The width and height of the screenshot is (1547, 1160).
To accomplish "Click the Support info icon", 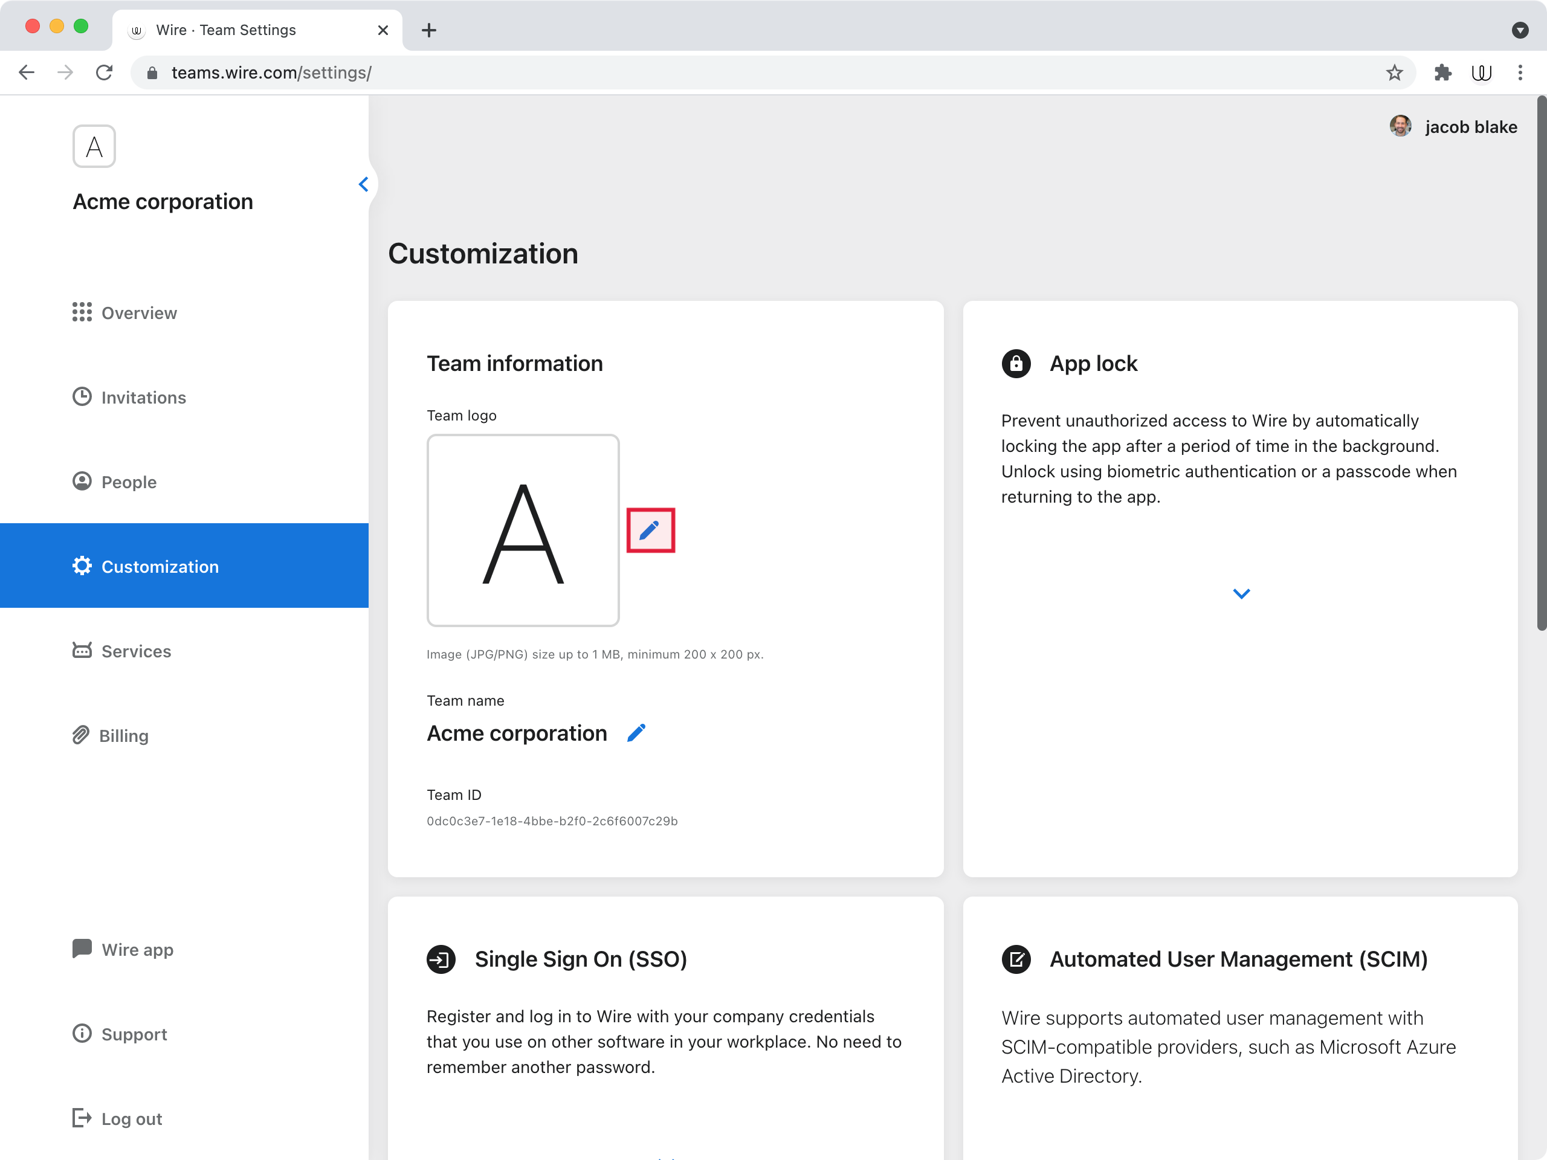I will click(82, 1033).
